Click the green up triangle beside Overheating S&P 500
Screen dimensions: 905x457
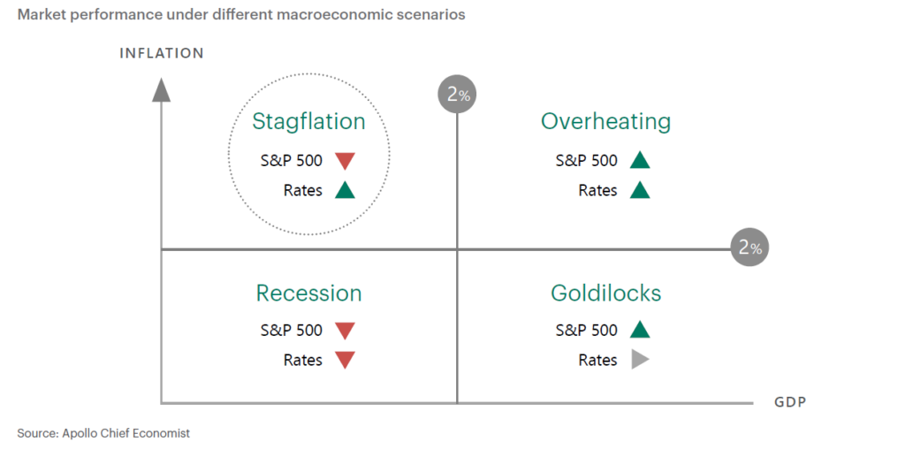click(640, 160)
